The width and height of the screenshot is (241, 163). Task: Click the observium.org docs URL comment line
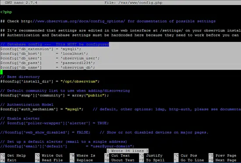(x=108, y=21)
